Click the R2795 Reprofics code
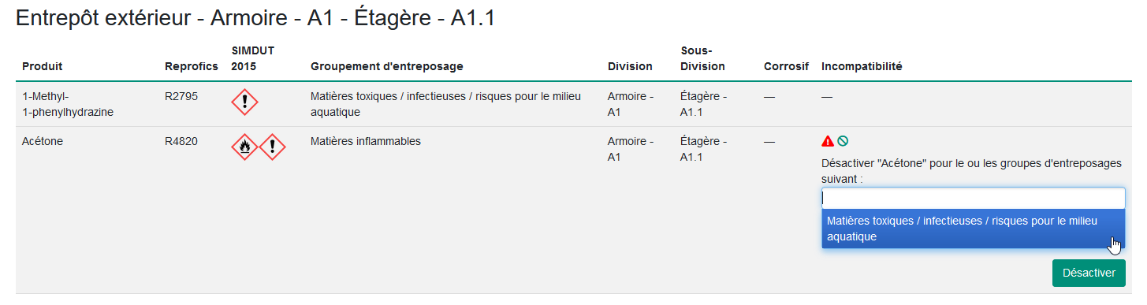This screenshot has height=305, width=1147. 181,97
